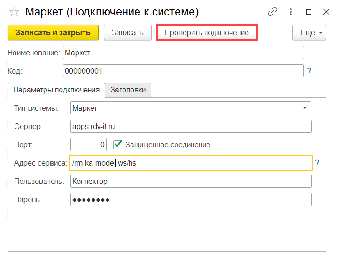Click the help question mark beside Адрес сервиса

(x=317, y=163)
